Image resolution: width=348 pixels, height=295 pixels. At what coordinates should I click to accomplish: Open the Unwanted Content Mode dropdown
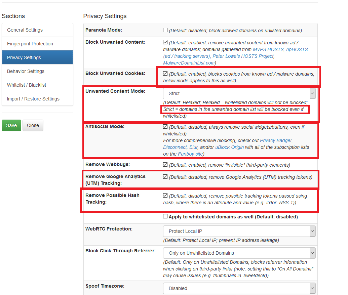click(x=239, y=93)
